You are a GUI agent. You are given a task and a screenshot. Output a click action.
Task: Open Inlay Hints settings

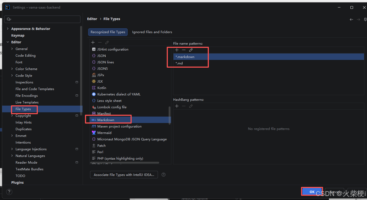pyautogui.click(x=24, y=122)
